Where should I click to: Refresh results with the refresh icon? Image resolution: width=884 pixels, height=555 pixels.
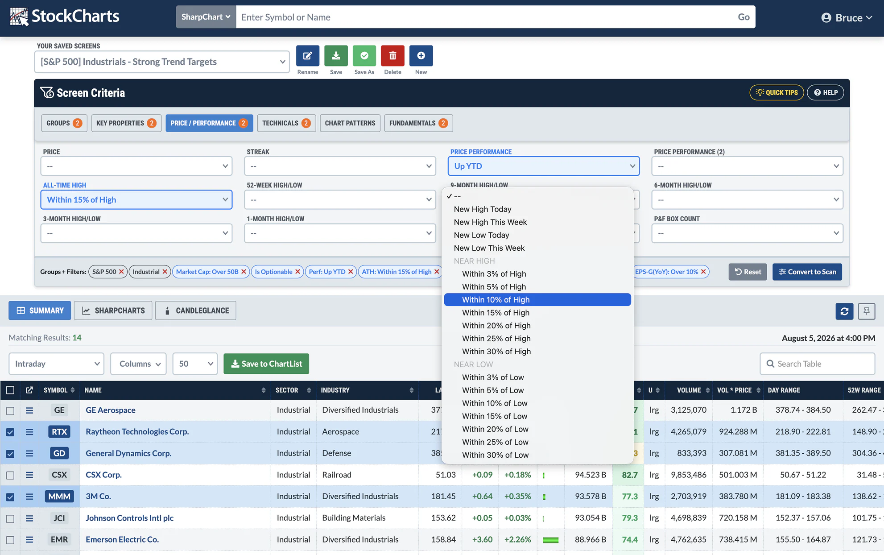[844, 311]
